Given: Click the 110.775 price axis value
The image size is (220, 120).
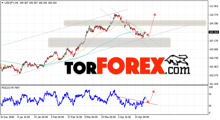Looking at the screenshot, I should [214, 15].
